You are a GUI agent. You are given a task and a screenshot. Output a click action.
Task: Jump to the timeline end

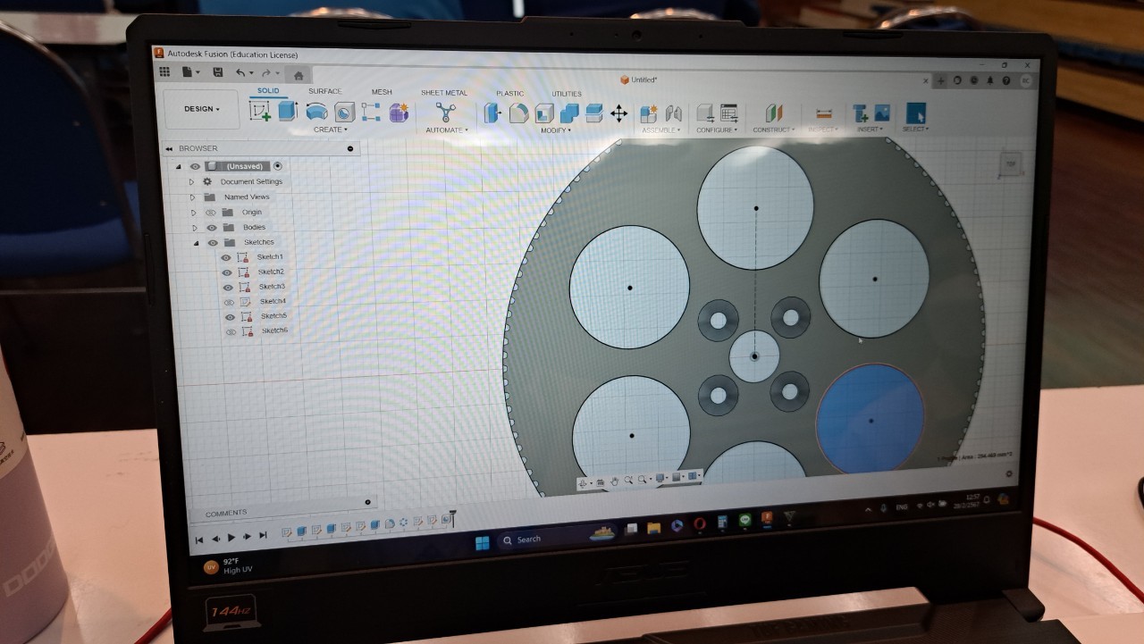(263, 536)
